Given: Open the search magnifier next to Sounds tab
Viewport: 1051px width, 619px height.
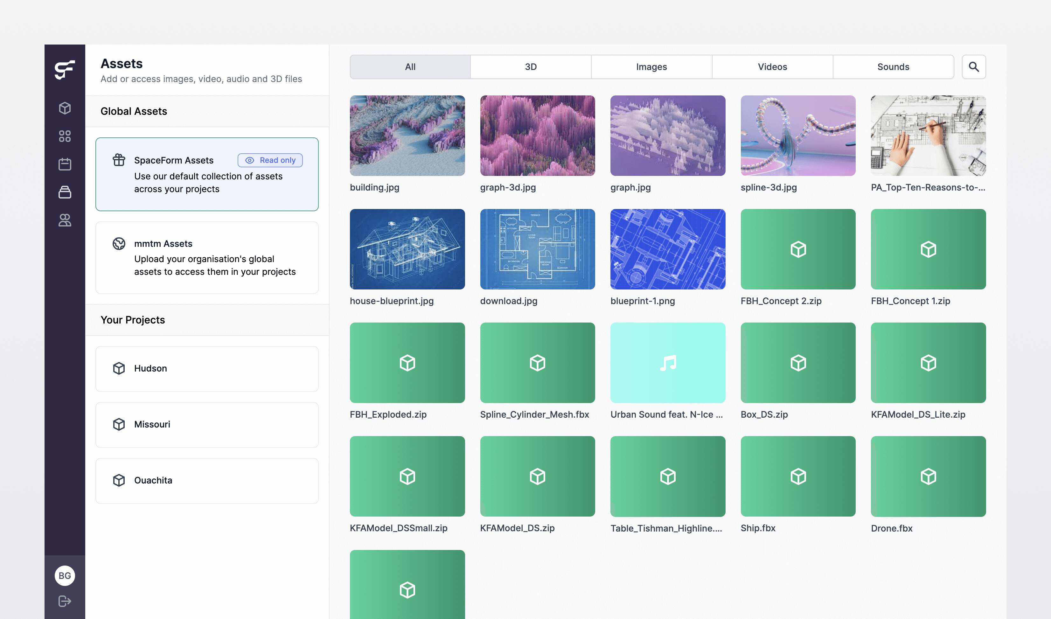Looking at the screenshot, I should click(974, 66).
